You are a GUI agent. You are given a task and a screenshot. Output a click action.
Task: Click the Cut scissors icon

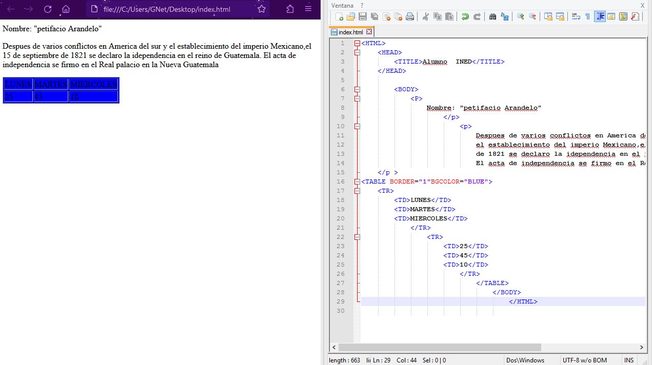point(425,17)
